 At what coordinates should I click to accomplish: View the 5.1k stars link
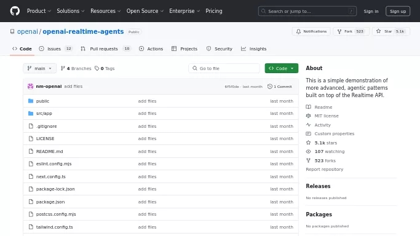pyautogui.click(x=325, y=143)
